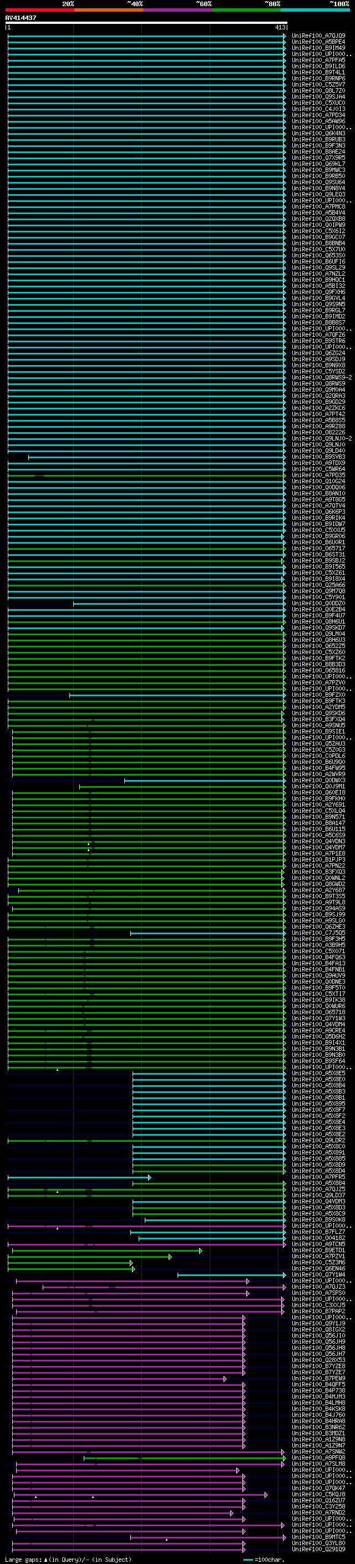Click the red 20% identity legend segment
Screen dimensions: 355x1564
pos(40,10)
